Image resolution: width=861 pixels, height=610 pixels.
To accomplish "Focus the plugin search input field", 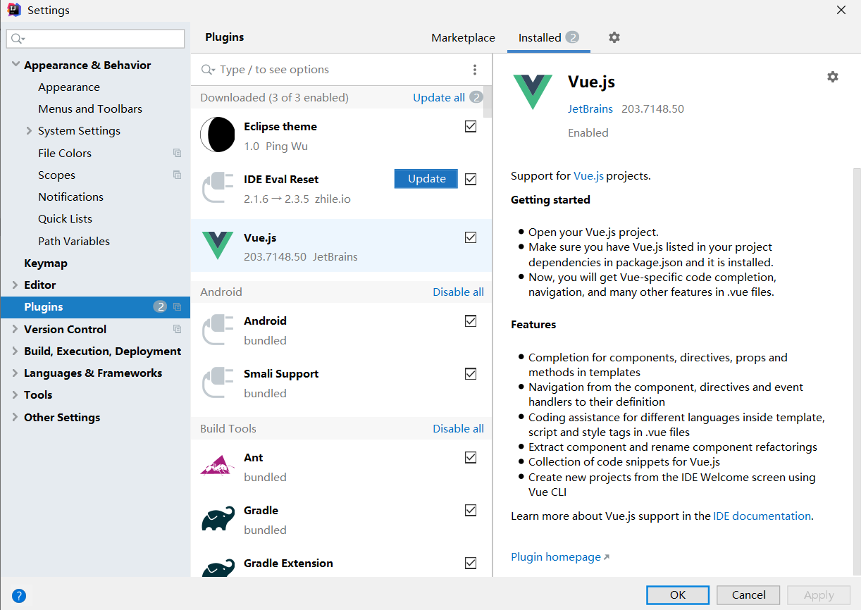I will pyautogui.click(x=342, y=70).
